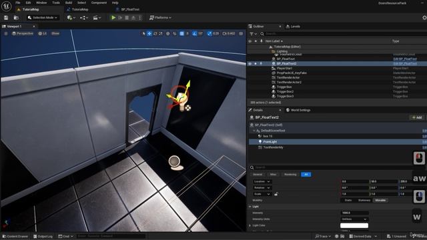Open the Platforms dropdown
Viewport: 427px width, 240px height.
(160, 18)
